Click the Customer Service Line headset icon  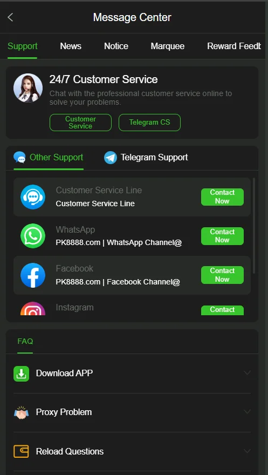(33, 197)
